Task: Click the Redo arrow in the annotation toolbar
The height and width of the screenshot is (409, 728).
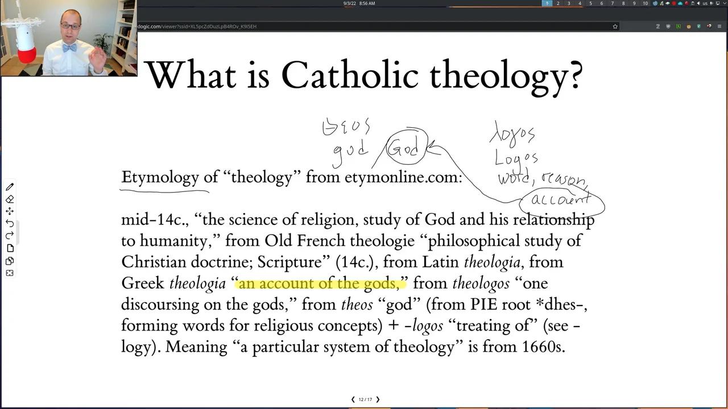Action: tap(9, 236)
